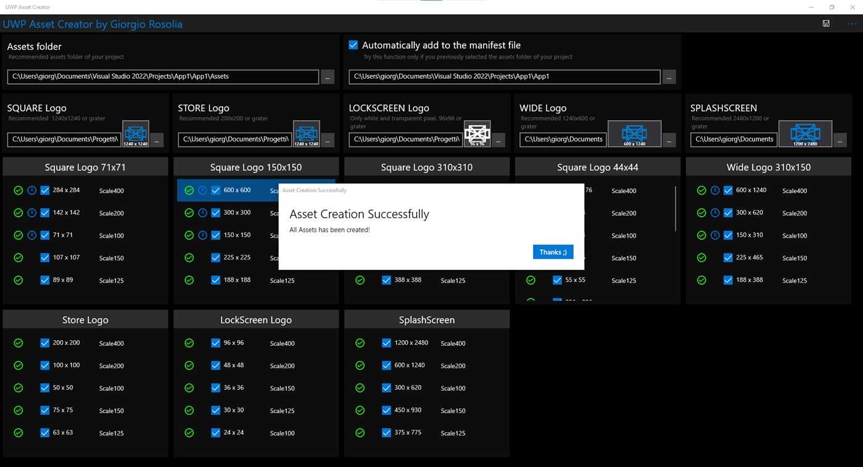Browse for the WIDE Logo image file
Viewport: 863px width, 467px height.
coord(669,140)
